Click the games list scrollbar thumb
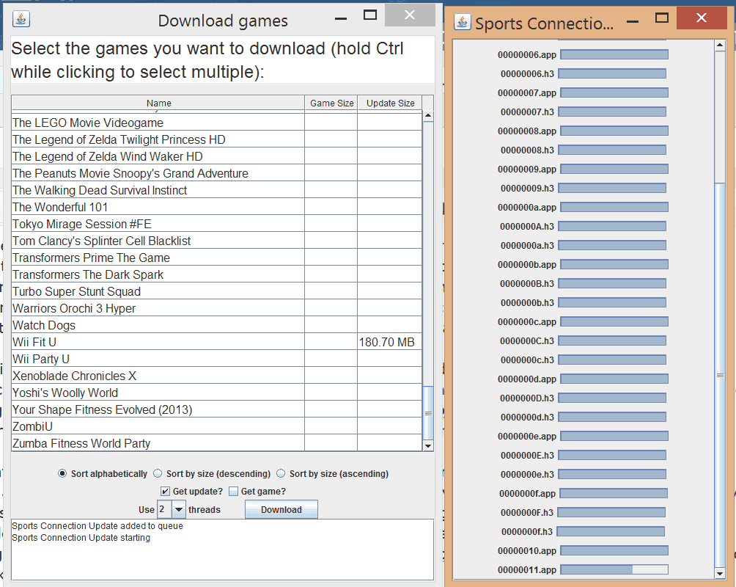 tap(427, 413)
